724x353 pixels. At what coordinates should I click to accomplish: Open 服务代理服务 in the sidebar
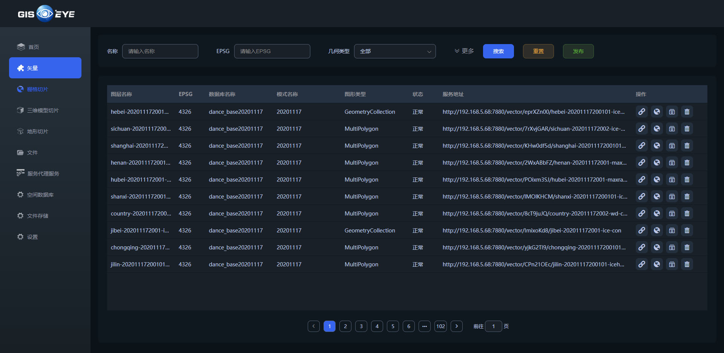pyautogui.click(x=45, y=173)
